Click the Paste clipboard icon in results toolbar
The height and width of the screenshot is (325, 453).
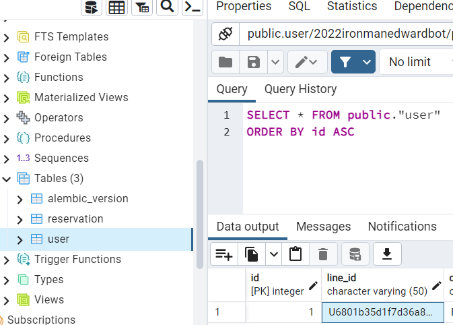[x=295, y=254]
